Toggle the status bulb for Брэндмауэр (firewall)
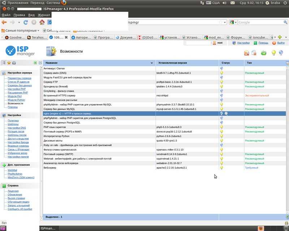289x231 pixels. (221, 86)
